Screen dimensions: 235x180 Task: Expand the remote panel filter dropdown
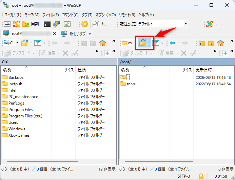coord(162,43)
